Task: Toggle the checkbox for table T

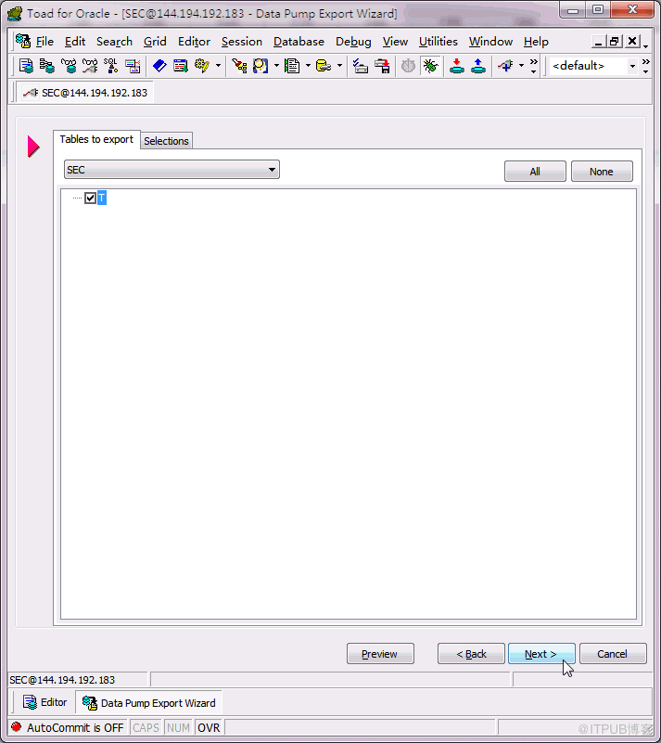Action: (90, 199)
